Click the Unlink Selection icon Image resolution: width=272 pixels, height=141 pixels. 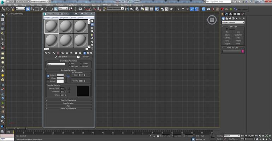coord(8,9)
